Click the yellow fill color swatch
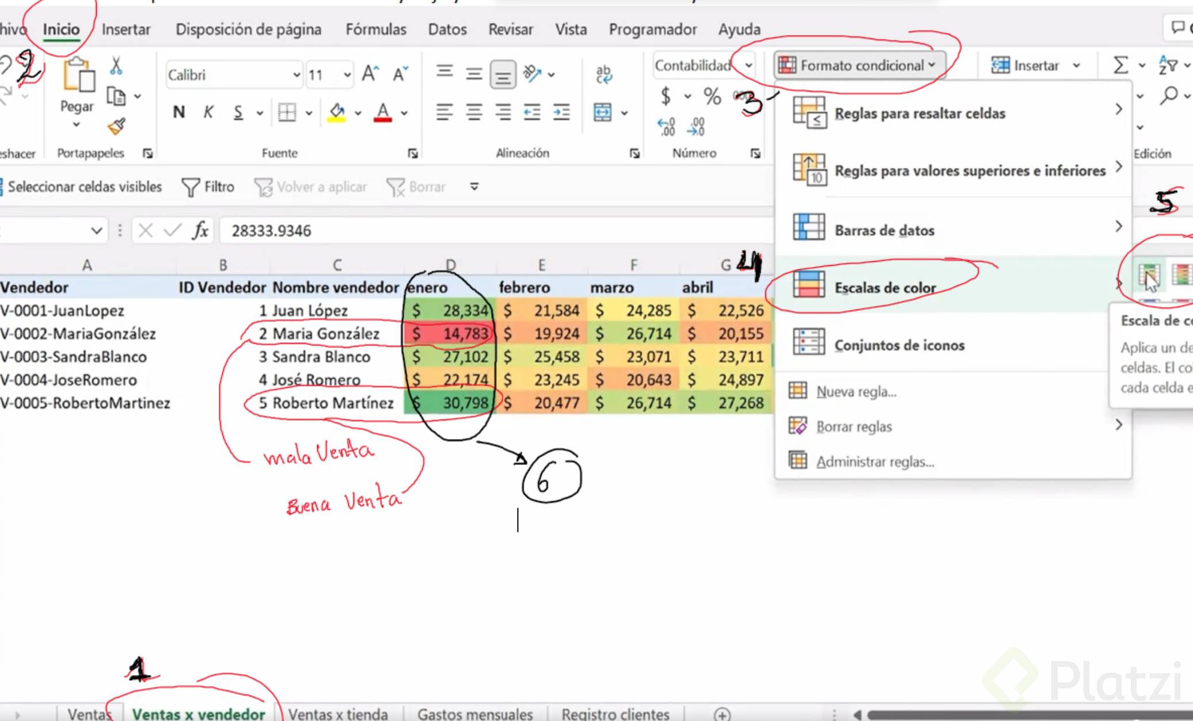Screen dimensions: 1193x721 tap(337, 112)
